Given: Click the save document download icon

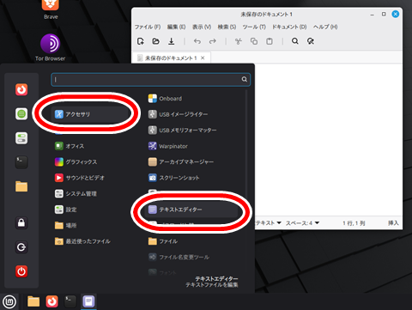Looking at the screenshot, I should (x=171, y=41).
